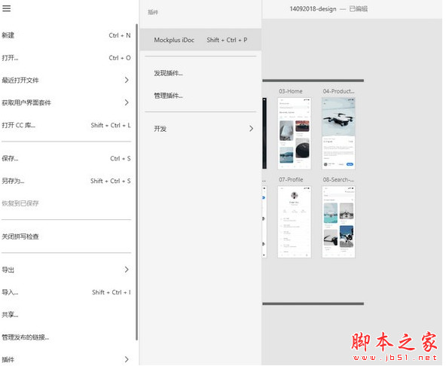Click the Shift + Ctrl + P shortcut
This screenshot has width=446, height=366.
pyautogui.click(x=227, y=40)
